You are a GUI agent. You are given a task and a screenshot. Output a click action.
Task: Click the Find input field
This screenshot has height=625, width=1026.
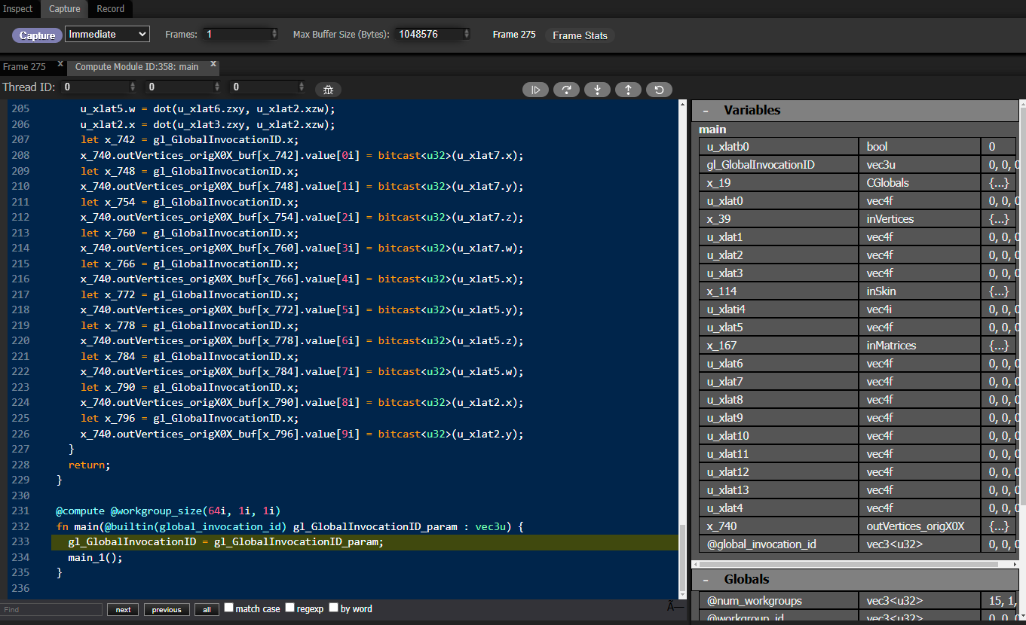pyautogui.click(x=51, y=610)
